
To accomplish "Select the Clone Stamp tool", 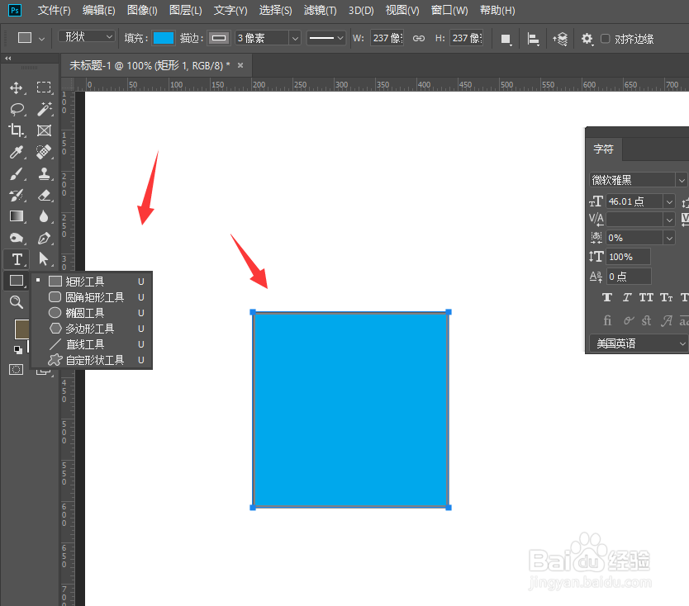I will coord(44,173).
